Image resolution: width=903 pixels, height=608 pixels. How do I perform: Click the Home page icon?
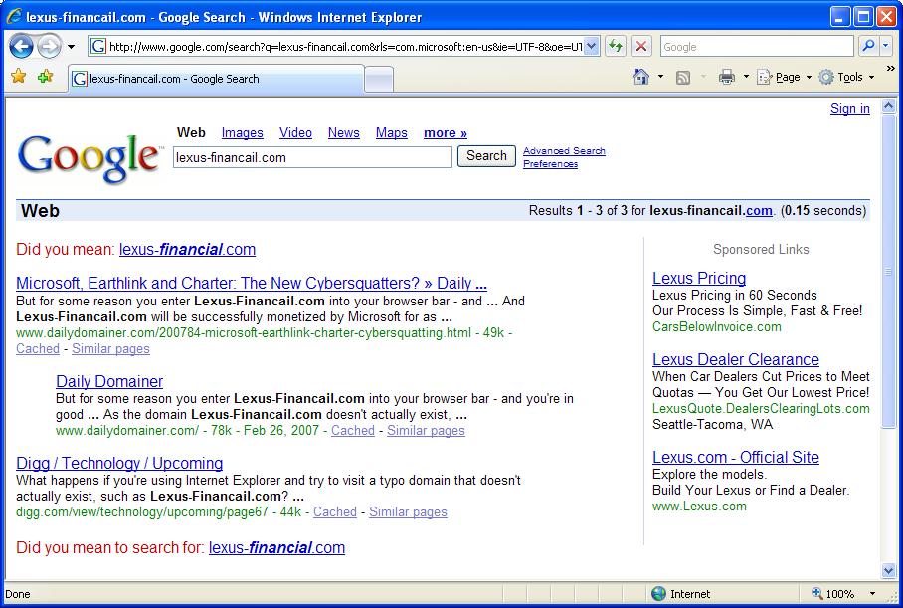(x=642, y=77)
